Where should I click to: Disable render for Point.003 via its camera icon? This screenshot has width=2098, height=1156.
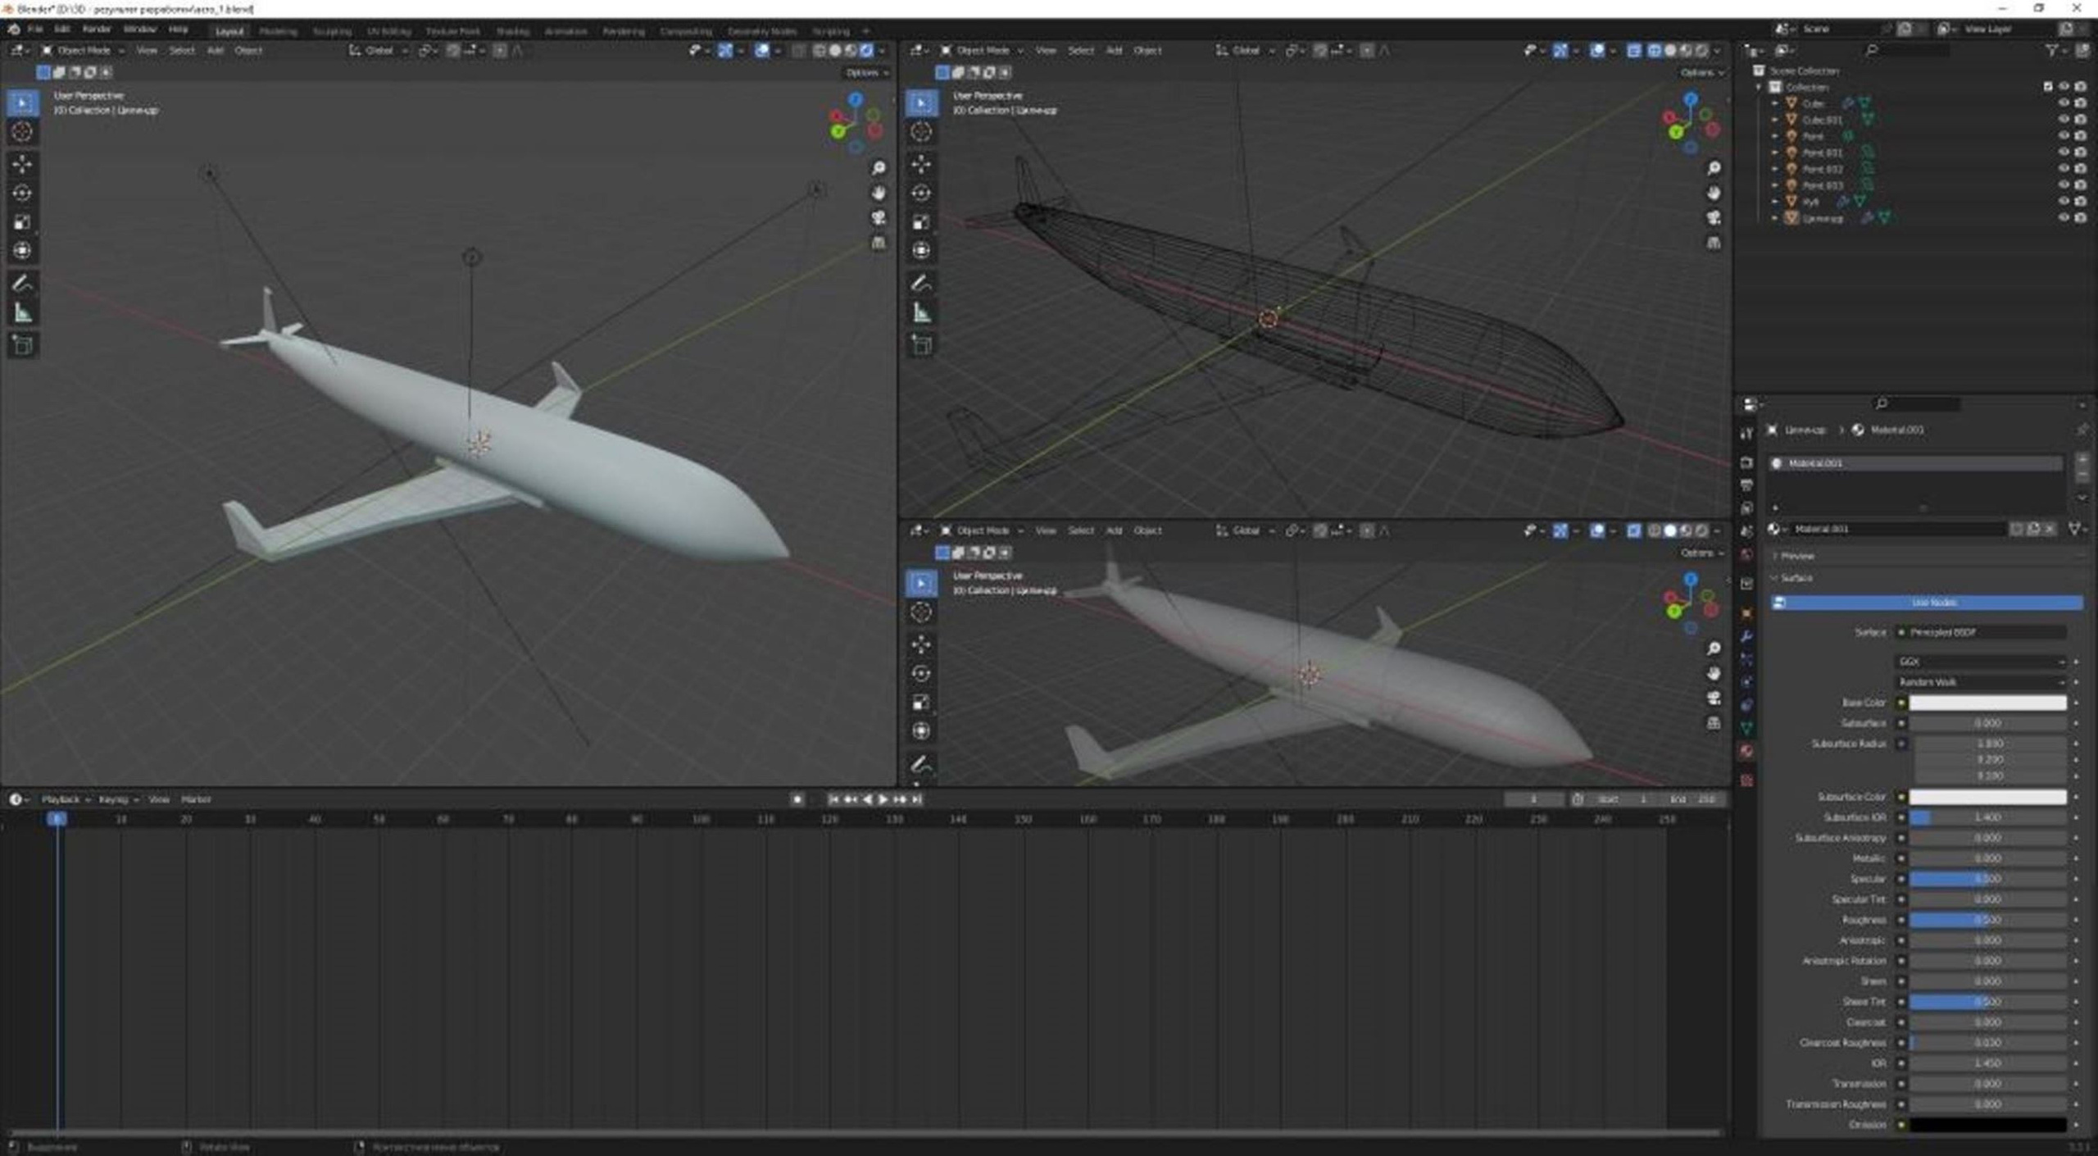2081,185
